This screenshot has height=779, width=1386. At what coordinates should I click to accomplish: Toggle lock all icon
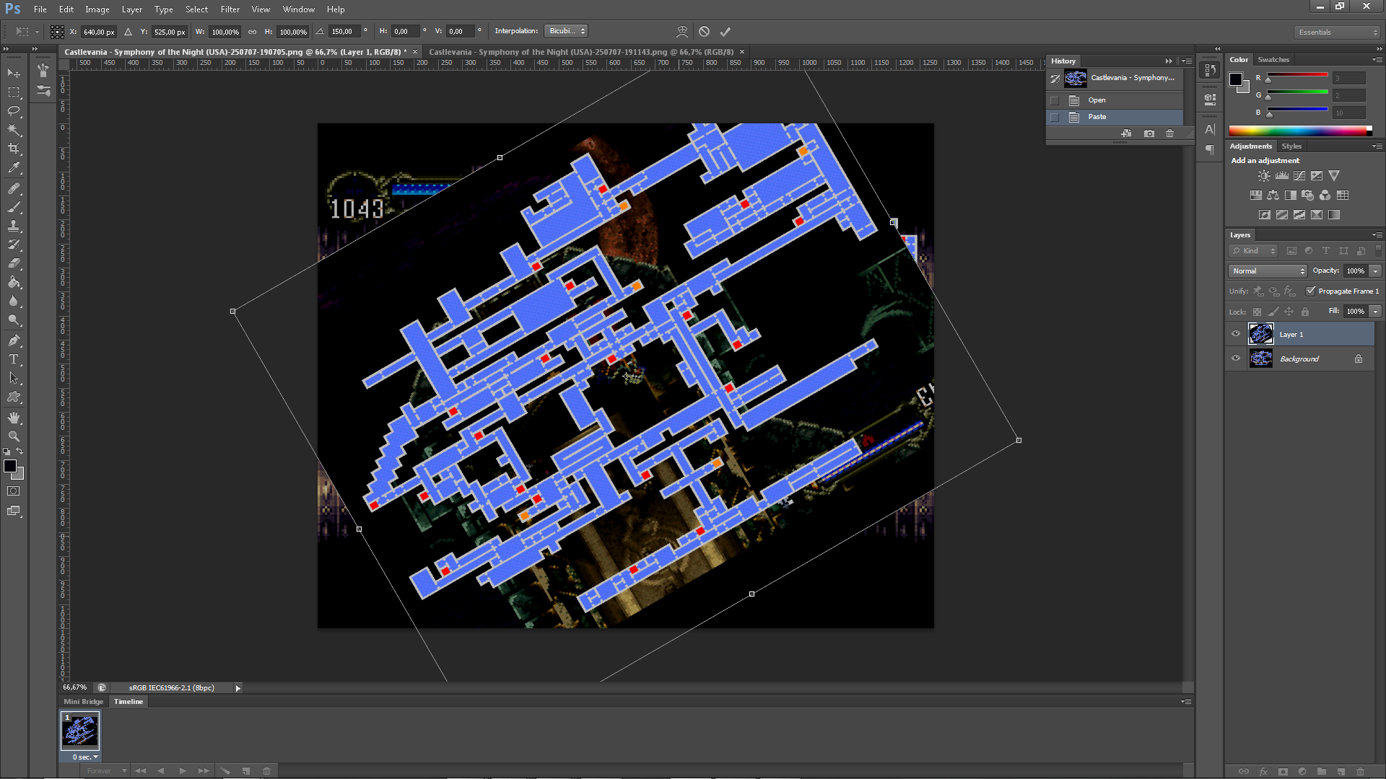1305,312
